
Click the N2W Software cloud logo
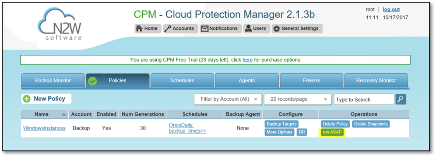tap(60, 24)
